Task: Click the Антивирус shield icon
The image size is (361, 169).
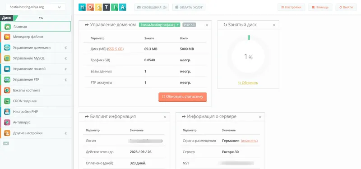Action: coord(7,122)
